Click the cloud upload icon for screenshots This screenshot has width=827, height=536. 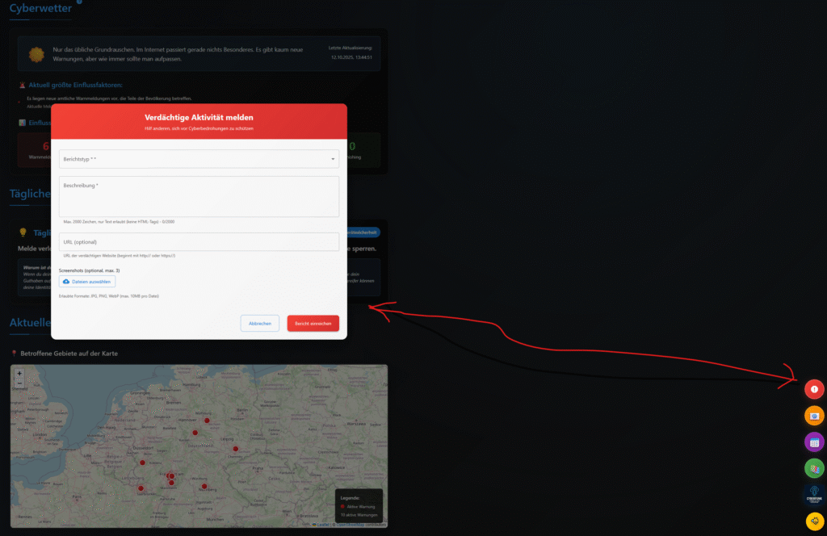click(x=66, y=282)
